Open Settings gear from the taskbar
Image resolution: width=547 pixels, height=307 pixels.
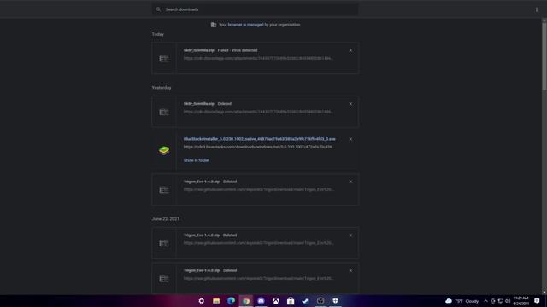pyautogui.click(x=202, y=301)
